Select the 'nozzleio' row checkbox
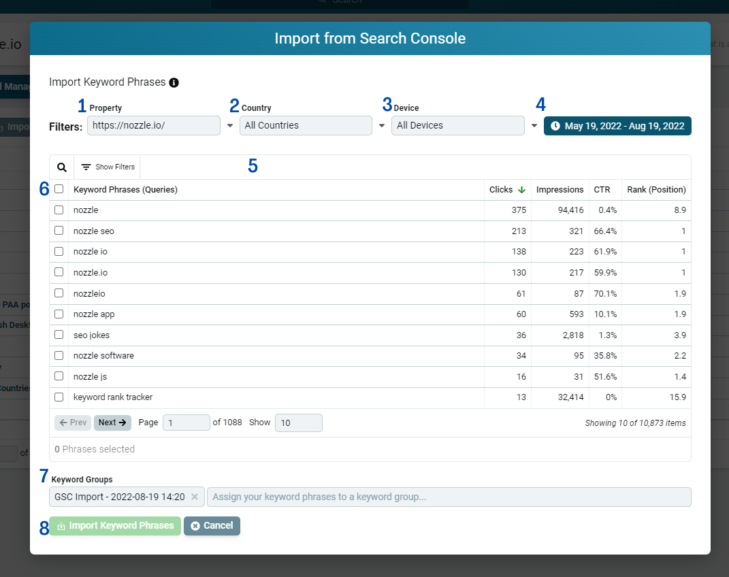This screenshot has width=729, height=577. 59,293
